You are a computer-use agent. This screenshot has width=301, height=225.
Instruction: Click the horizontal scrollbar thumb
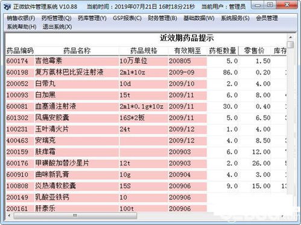click(x=75, y=216)
